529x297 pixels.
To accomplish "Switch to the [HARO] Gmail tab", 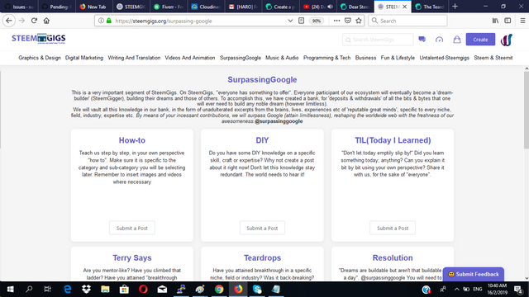I will 243,7.
